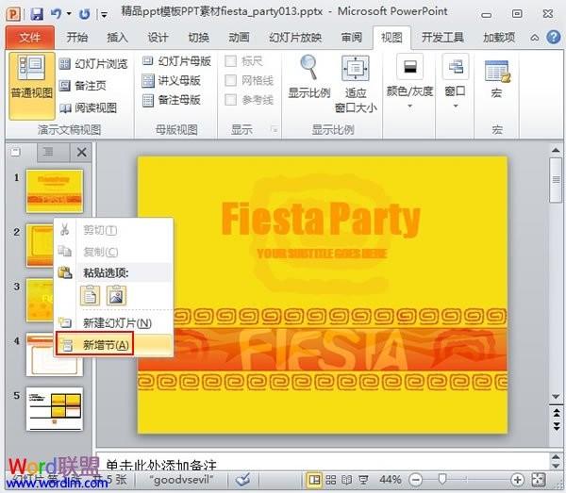Viewport: 566px width, 493px height.
Task: Click the notes pane text field
Action: [323, 462]
